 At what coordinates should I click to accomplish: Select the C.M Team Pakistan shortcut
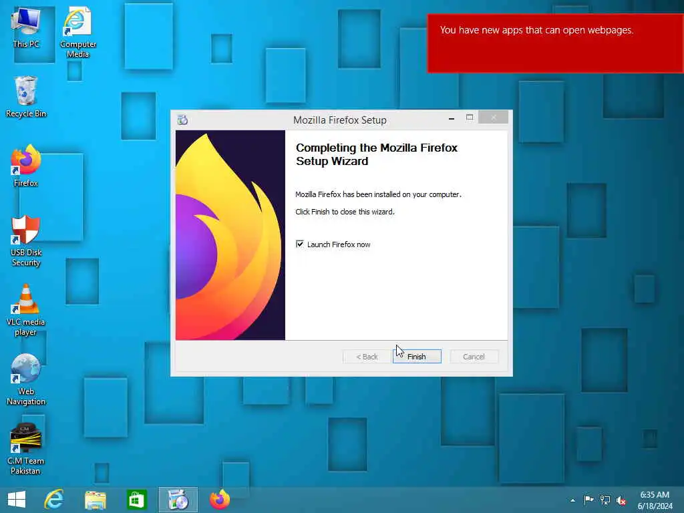(26, 449)
